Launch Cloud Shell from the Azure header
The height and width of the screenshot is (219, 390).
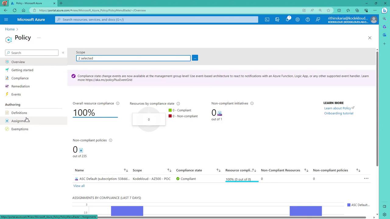click(267, 19)
